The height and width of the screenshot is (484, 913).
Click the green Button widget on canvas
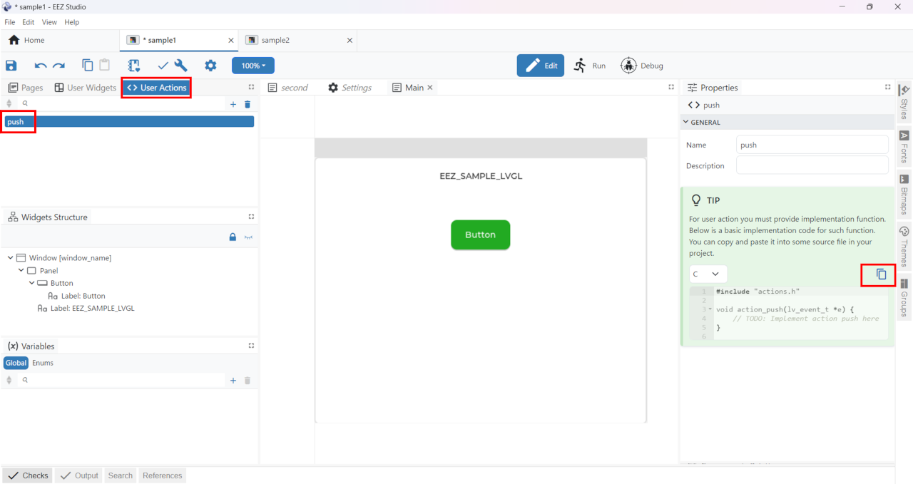[480, 235]
